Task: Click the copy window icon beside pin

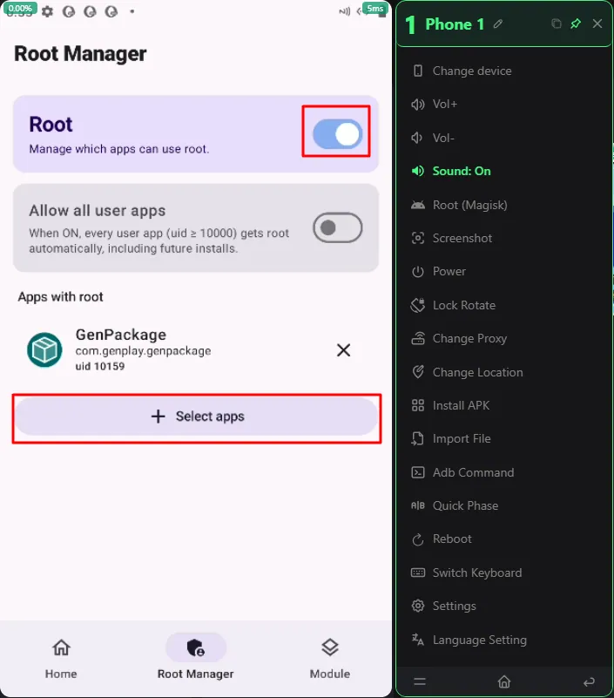Action: click(x=557, y=24)
